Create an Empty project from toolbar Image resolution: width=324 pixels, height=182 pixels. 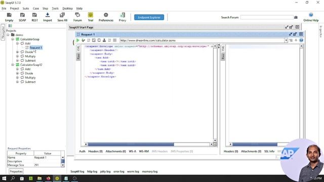[9, 17]
